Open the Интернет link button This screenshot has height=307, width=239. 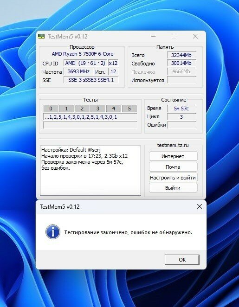point(173,156)
